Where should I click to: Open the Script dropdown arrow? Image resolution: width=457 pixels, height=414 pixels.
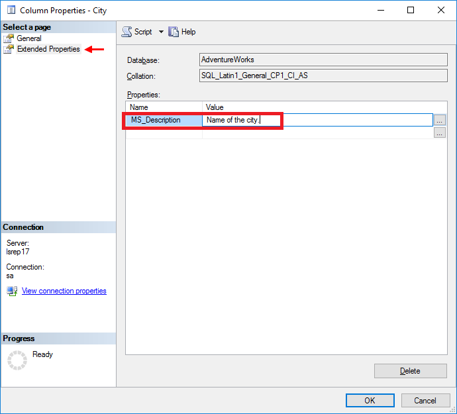point(161,32)
